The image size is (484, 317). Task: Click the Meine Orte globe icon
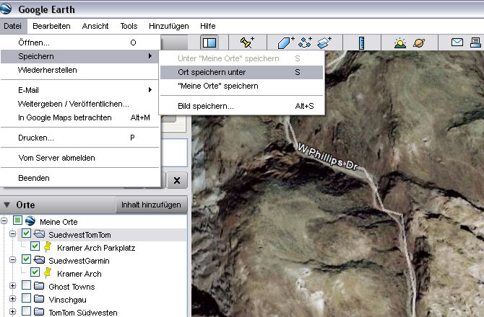(30, 220)
